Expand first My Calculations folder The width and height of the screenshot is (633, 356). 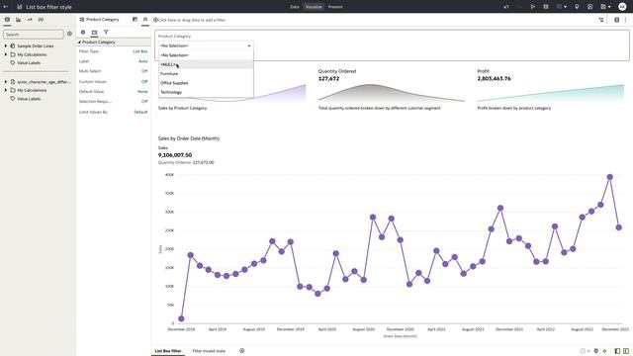pos(6,54)
